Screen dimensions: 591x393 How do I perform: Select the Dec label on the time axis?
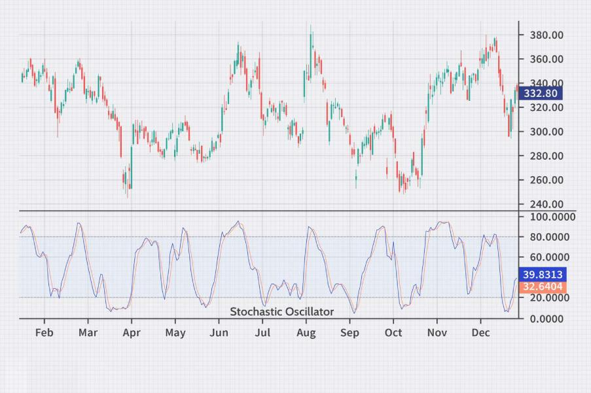(481, 333)
